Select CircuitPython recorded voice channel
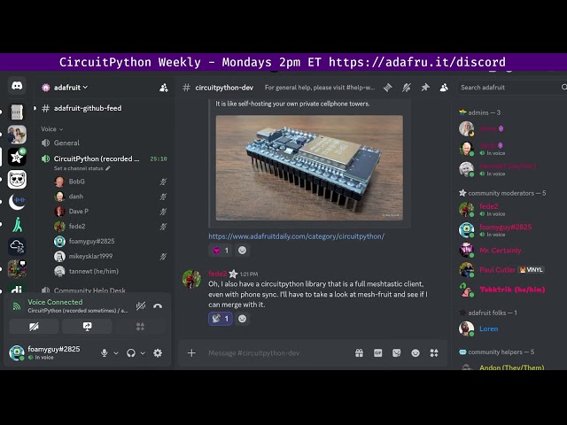Screen dimensions: 567x425 tap(97, 158)
